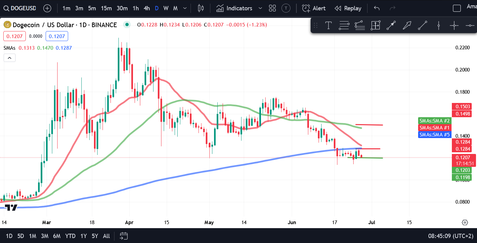Select the price range measure tool
Viewport: 477px width, 243px height.
[x=375, y=25]
